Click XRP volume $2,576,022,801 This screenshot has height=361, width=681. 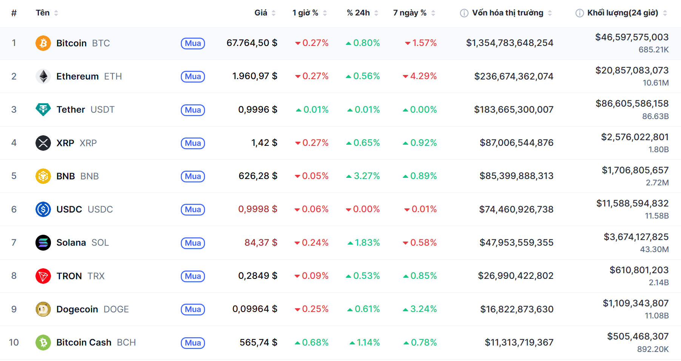(635, 137)
